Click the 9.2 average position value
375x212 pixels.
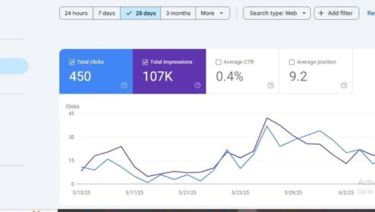tap(298, 77)
